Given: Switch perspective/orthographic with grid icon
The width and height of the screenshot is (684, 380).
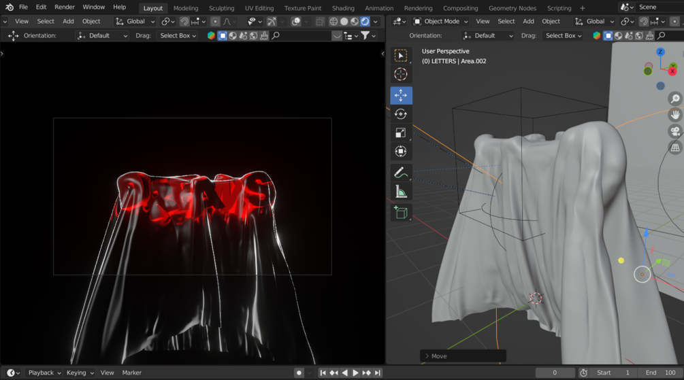Looking at the screenshot, I should [675, 148].
